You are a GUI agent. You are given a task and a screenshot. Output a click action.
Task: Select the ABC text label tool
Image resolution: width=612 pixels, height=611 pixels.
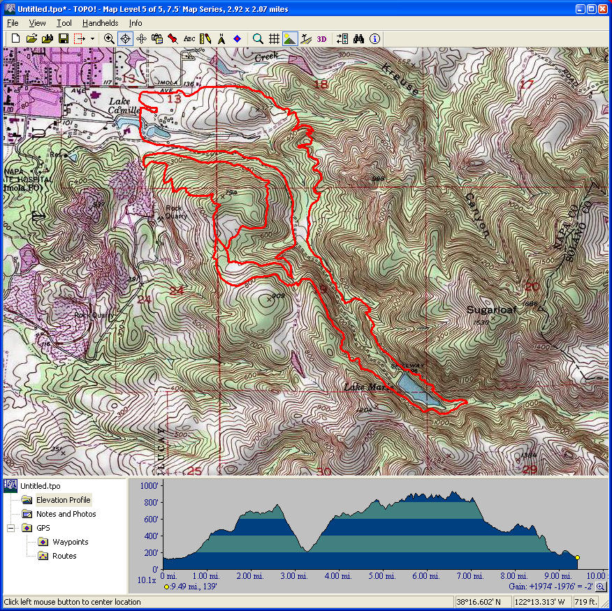[189, 39]
